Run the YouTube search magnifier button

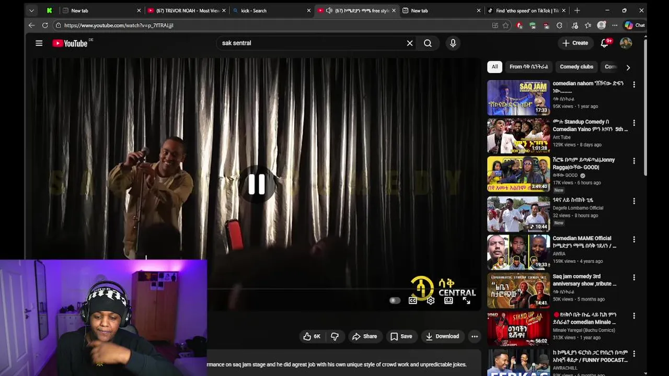pyautogui.click(x=428, y=43)
